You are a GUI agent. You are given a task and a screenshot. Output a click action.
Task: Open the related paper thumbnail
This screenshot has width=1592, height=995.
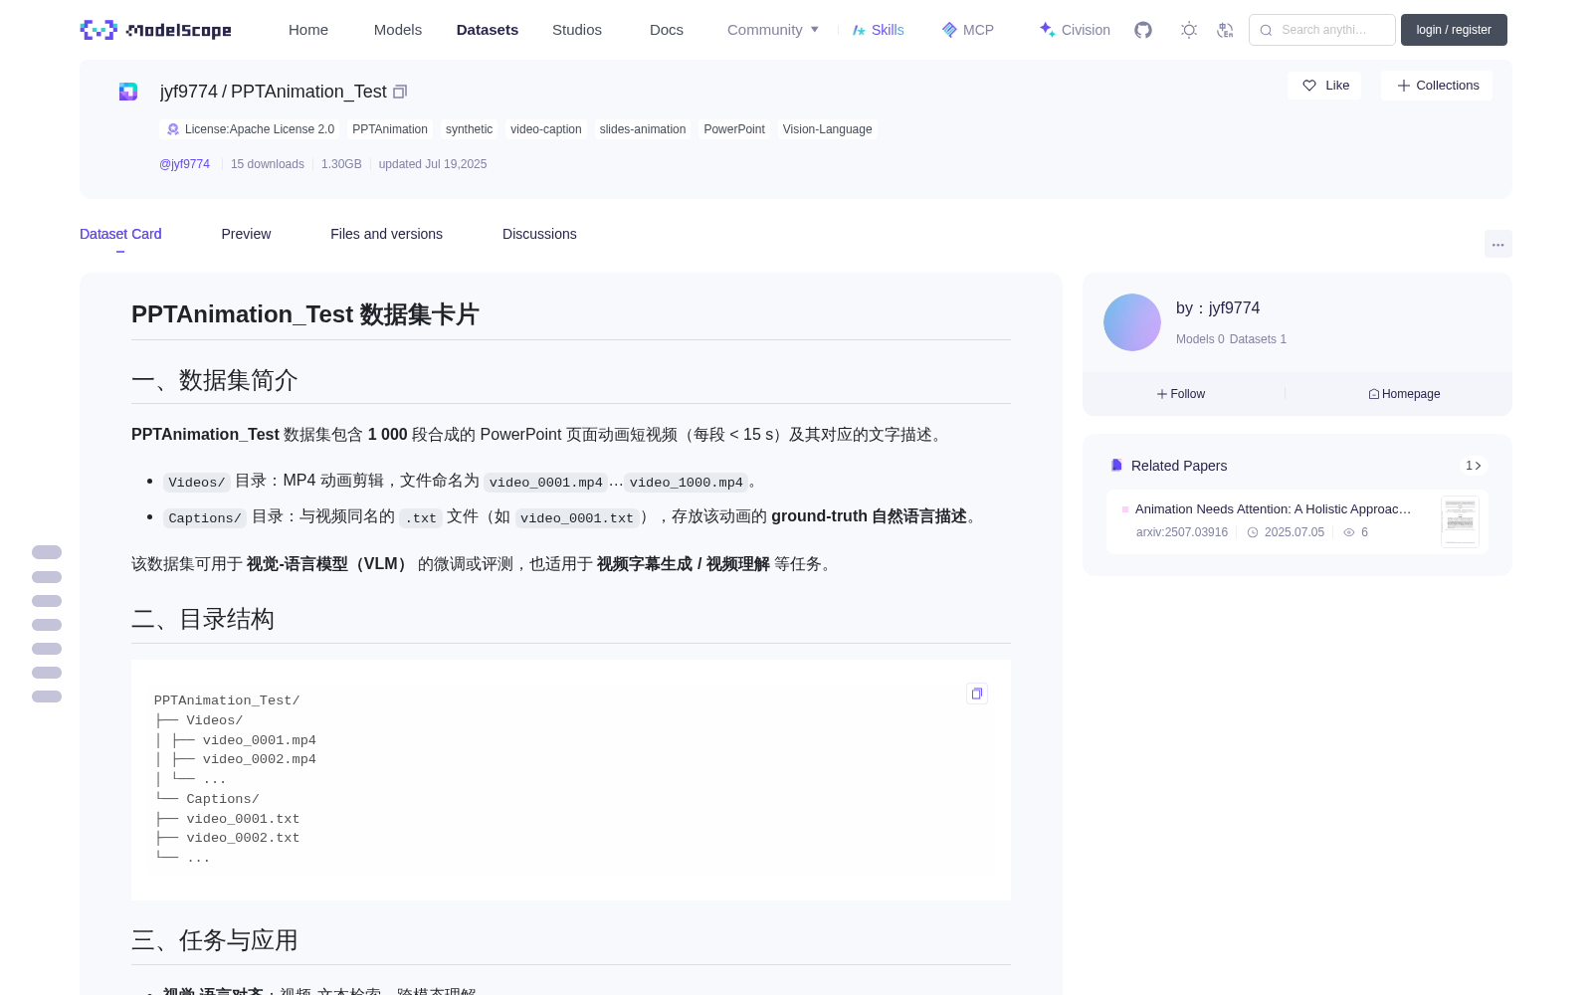click(x=1460, y=521)
